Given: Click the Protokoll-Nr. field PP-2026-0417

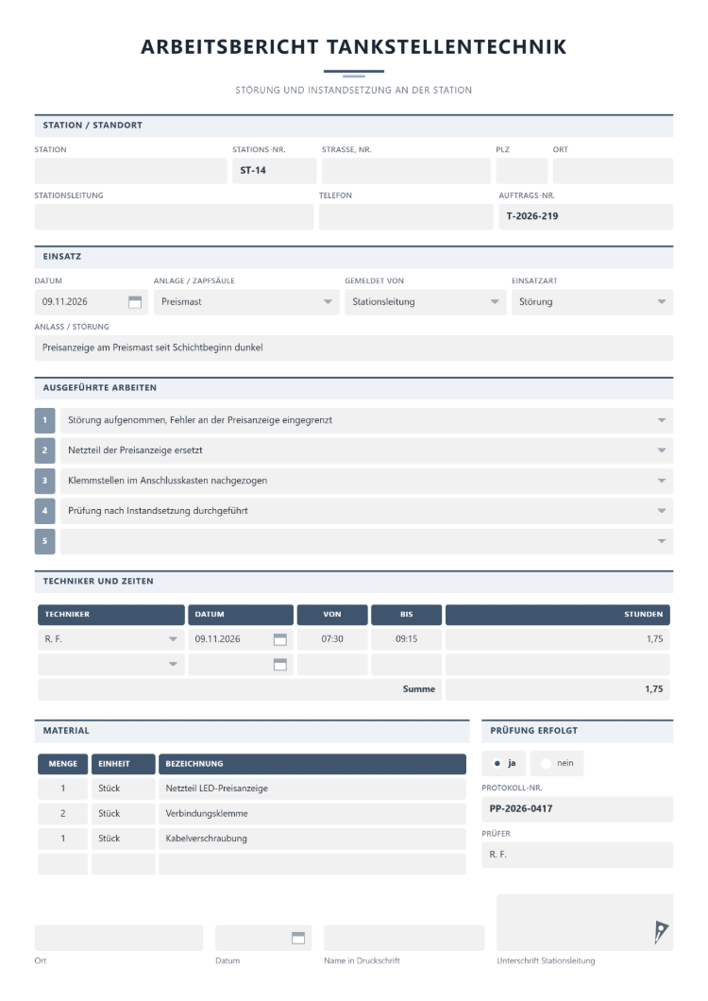Looking at the screenshot, I should (x=577, y=809).
